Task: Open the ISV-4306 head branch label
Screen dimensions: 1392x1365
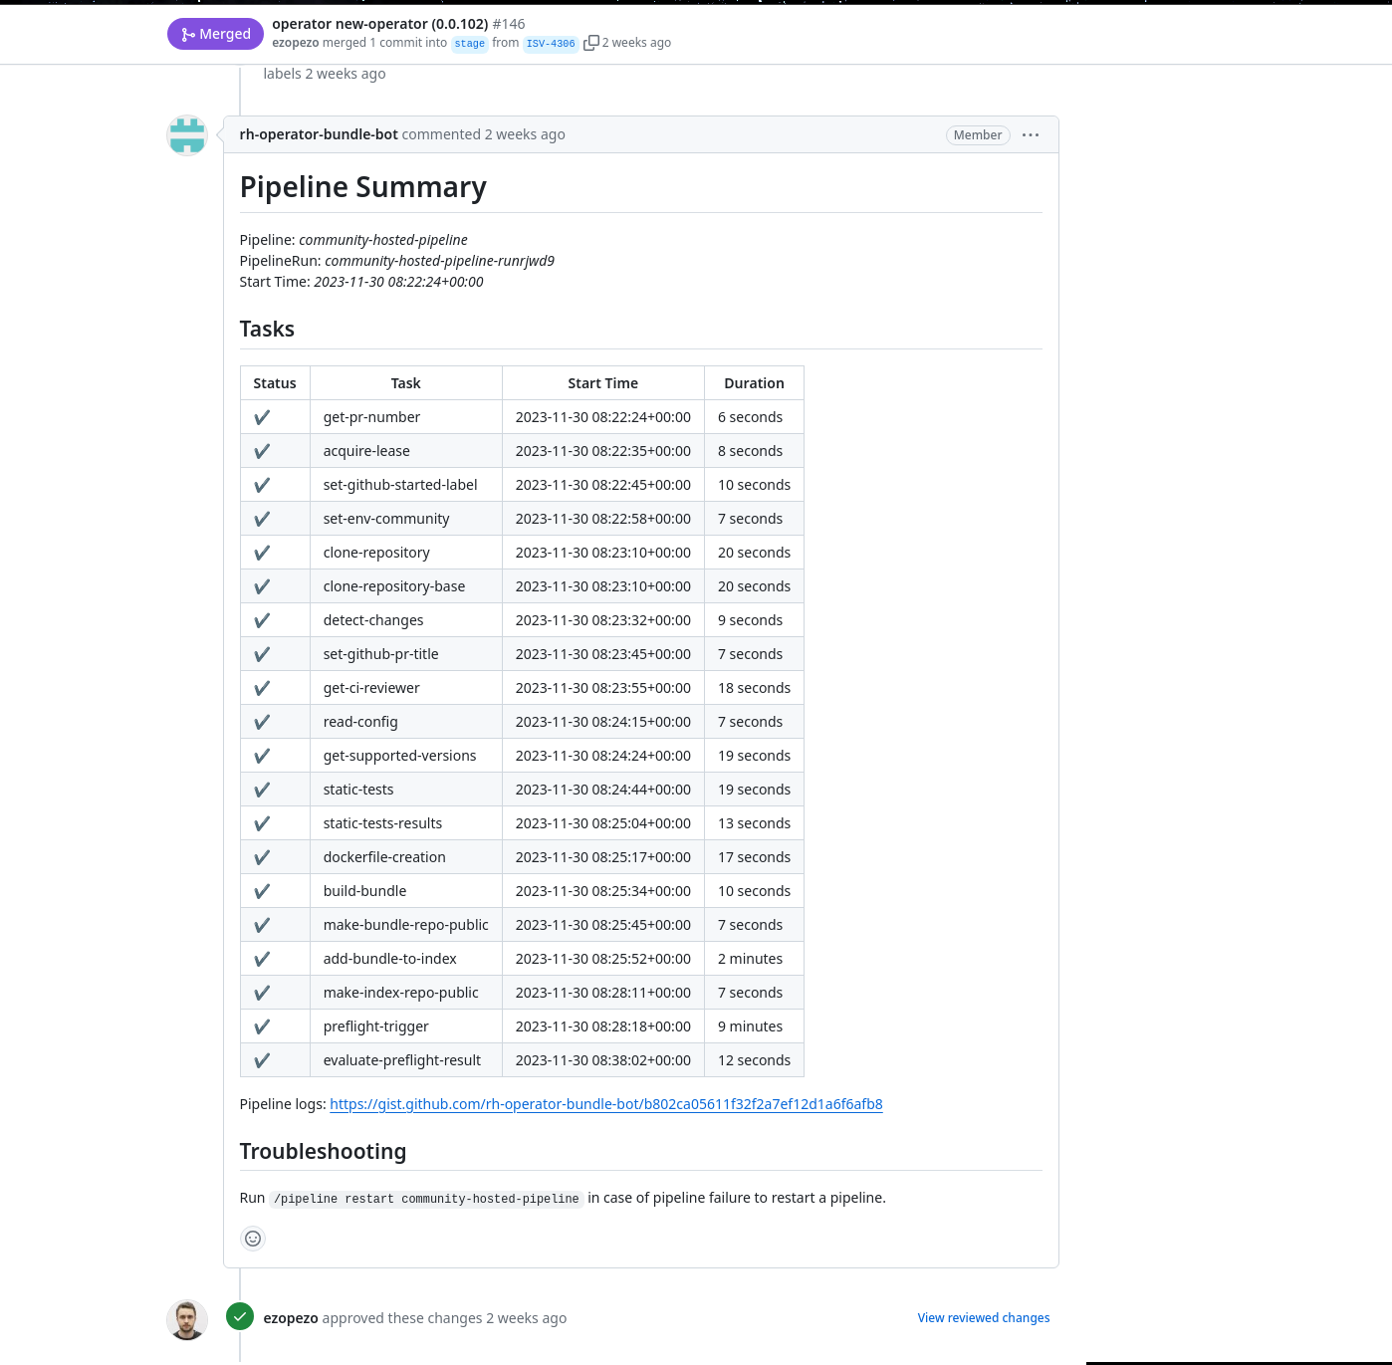Action: click(x=551, y=44)
